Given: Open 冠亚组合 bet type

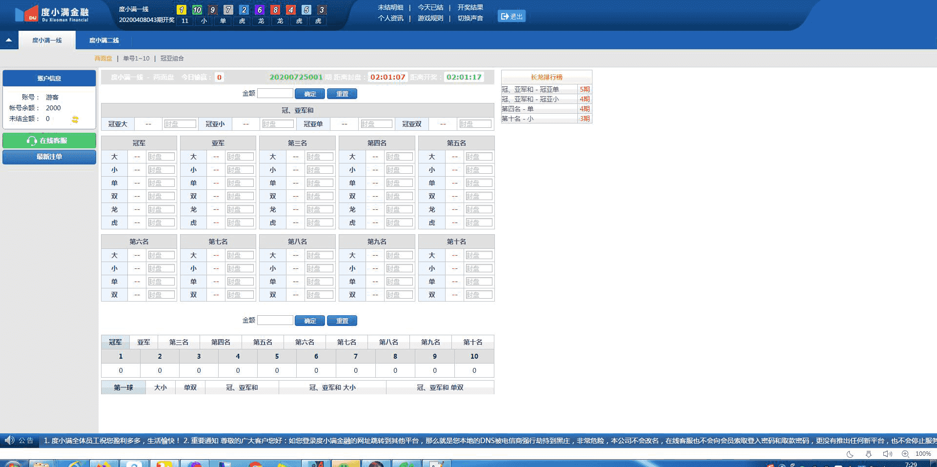Looking at the screenshot, I should coord(172,59).
